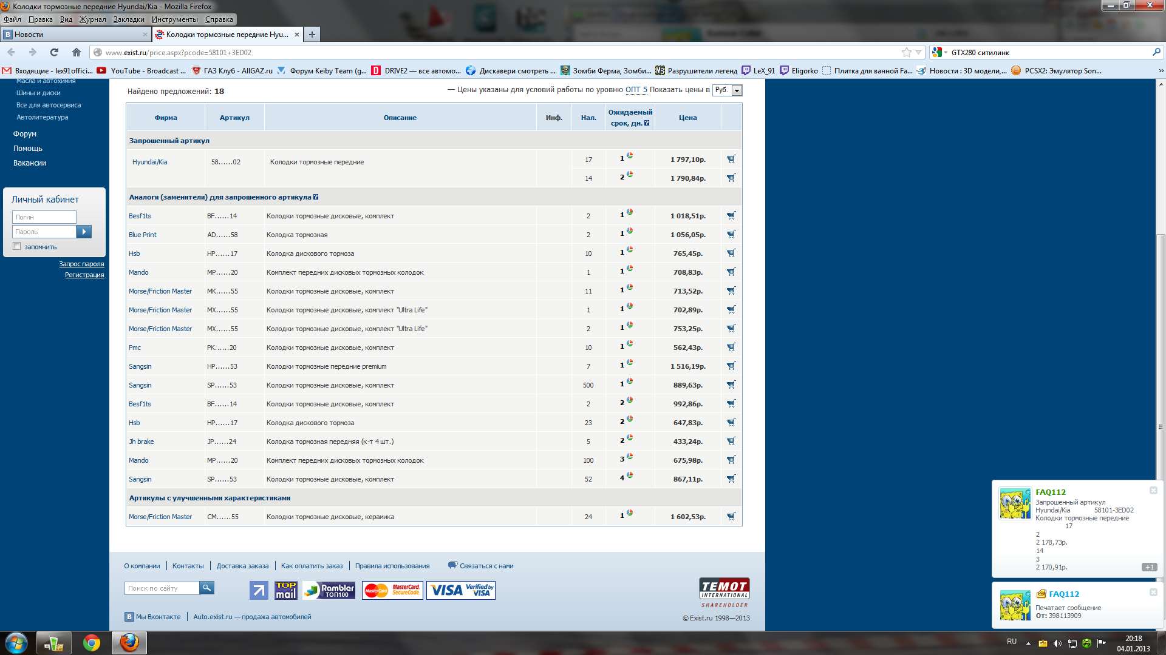Add Blue Print 1 056,05р. pad to cart
Image resolution: width=1166 pixels, height=655 pixels.
click(x=731, y=234)
